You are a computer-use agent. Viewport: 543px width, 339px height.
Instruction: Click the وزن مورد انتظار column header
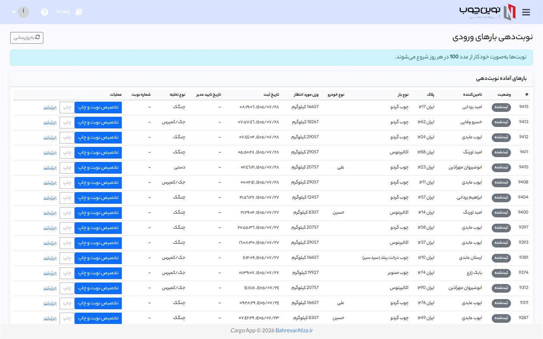[x=306, y=95]
